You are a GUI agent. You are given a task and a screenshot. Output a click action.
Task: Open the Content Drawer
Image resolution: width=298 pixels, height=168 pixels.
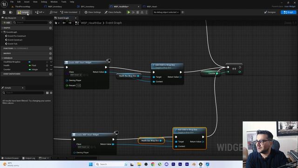click(x=10, y=158)
